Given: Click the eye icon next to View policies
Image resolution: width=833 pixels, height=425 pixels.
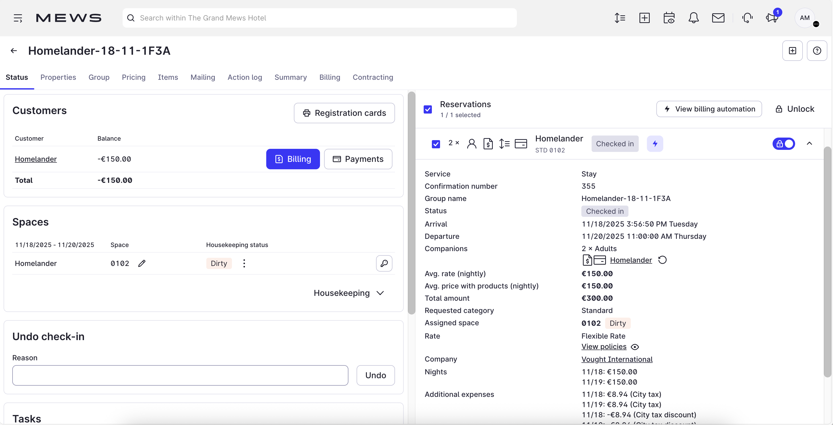Looking at the screenshot, I should tap(635, 347).
